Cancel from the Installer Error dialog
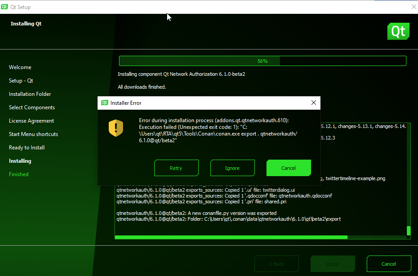Screen dimensions: 418x276 [x=289, y=168]
